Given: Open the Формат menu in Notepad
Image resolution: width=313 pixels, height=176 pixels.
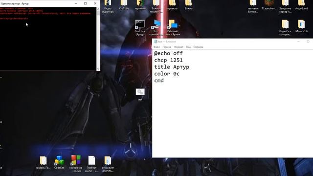Looking at the screenshot, I should point(179,47).
